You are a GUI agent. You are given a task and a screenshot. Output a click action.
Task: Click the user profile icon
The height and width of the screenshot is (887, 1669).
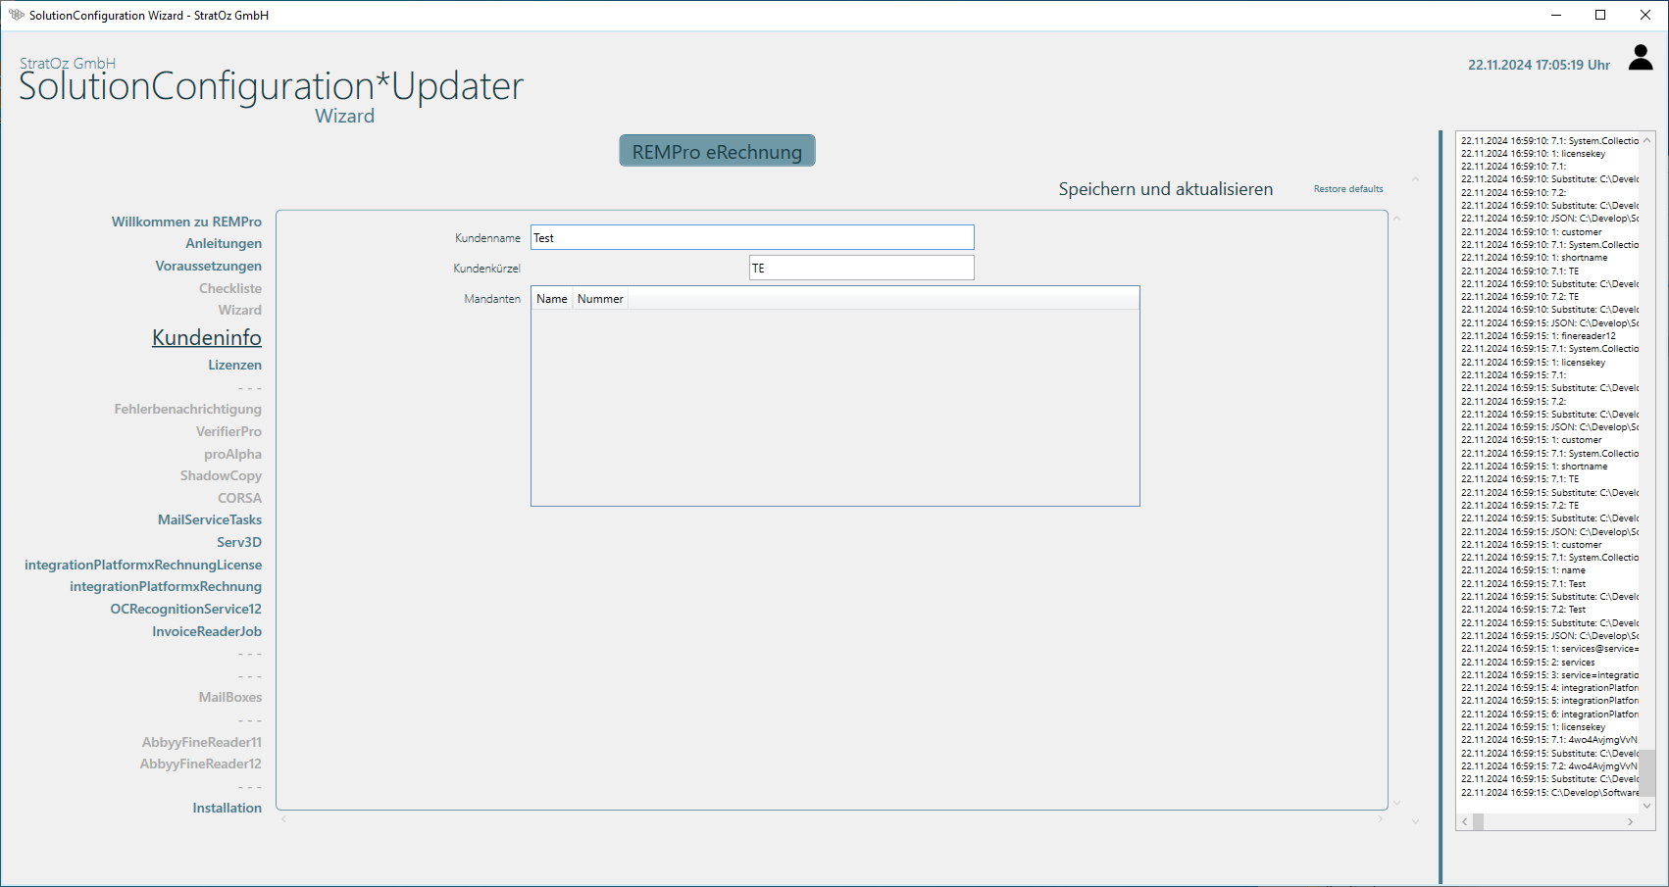pyautogui.click(x=1640, y=59)
